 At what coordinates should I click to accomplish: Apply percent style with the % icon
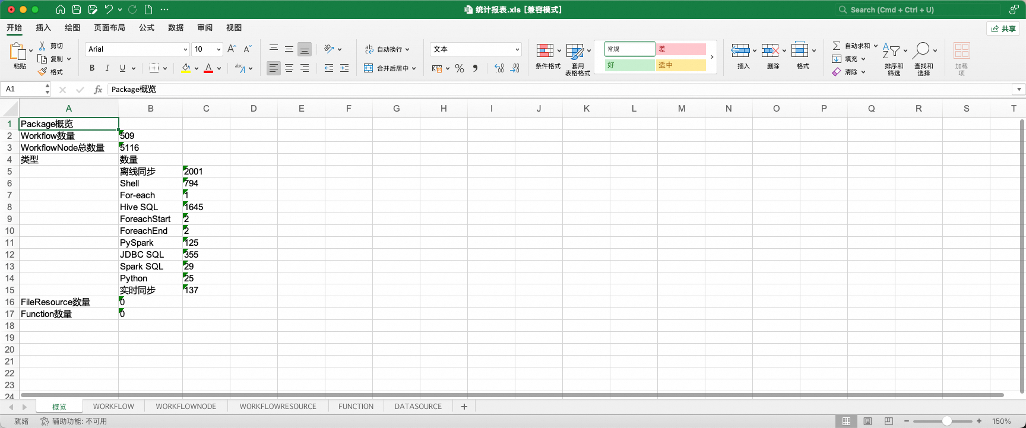460,68
